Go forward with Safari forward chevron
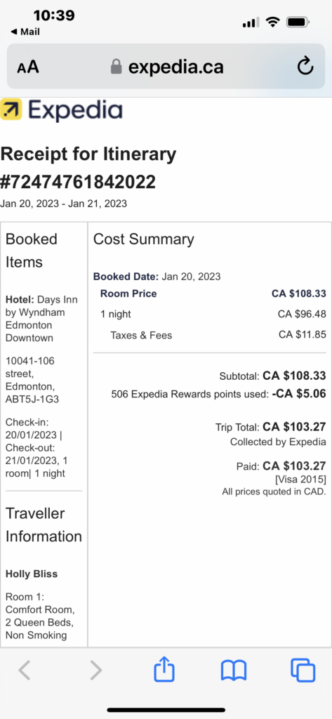This screenshot has height=719, width=332. coord(96,670)
